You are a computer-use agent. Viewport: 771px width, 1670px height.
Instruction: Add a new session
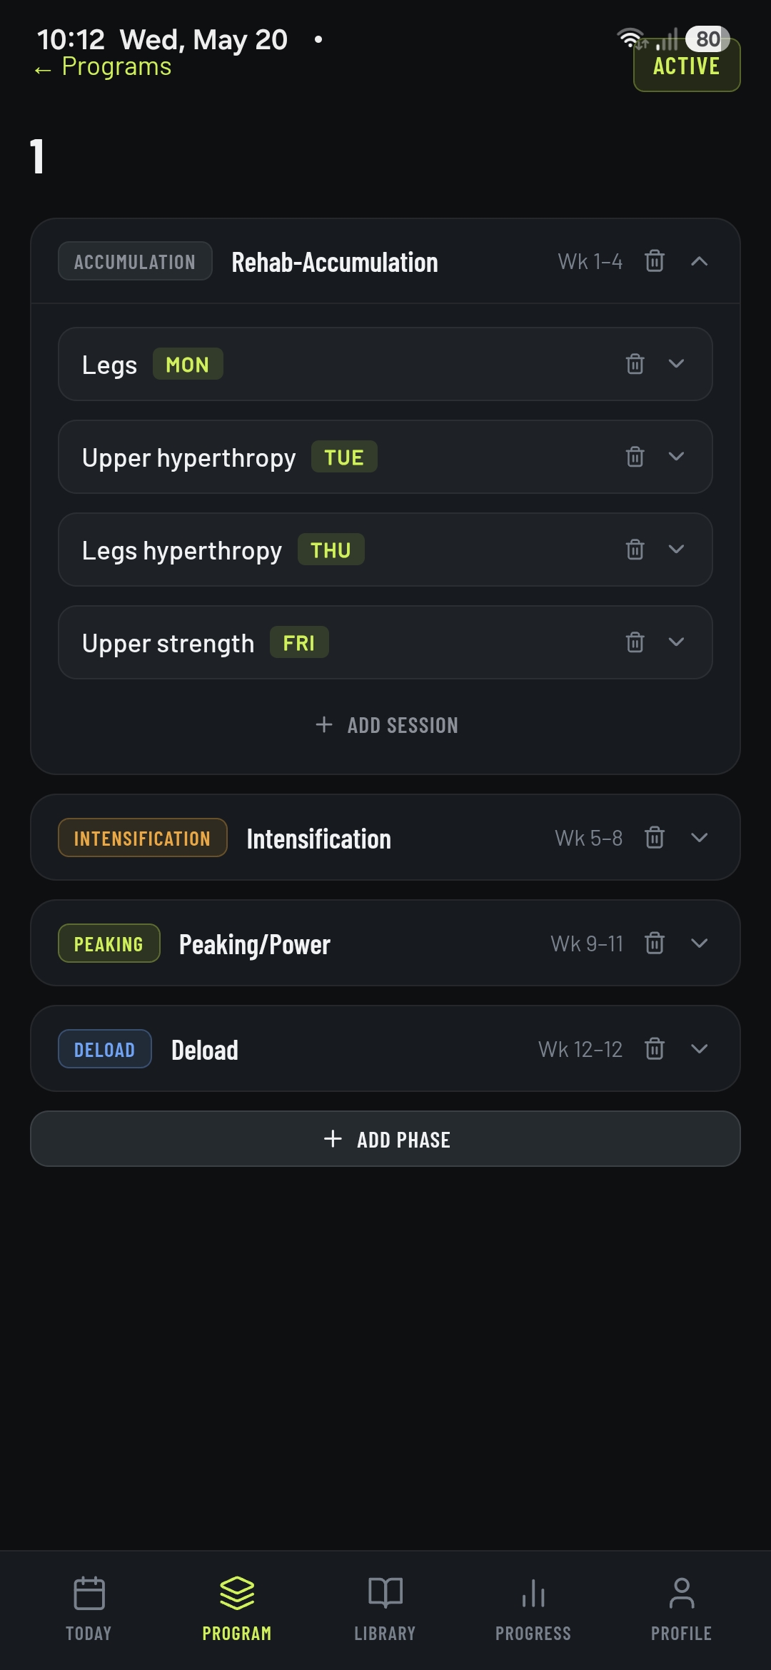[x=386, y=725]
